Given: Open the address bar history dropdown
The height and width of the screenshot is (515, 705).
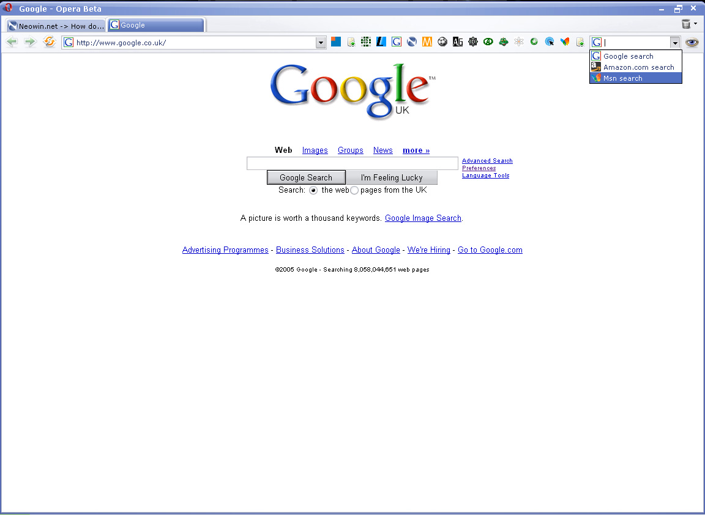Looking at the screenshot, I should point(320,43).
